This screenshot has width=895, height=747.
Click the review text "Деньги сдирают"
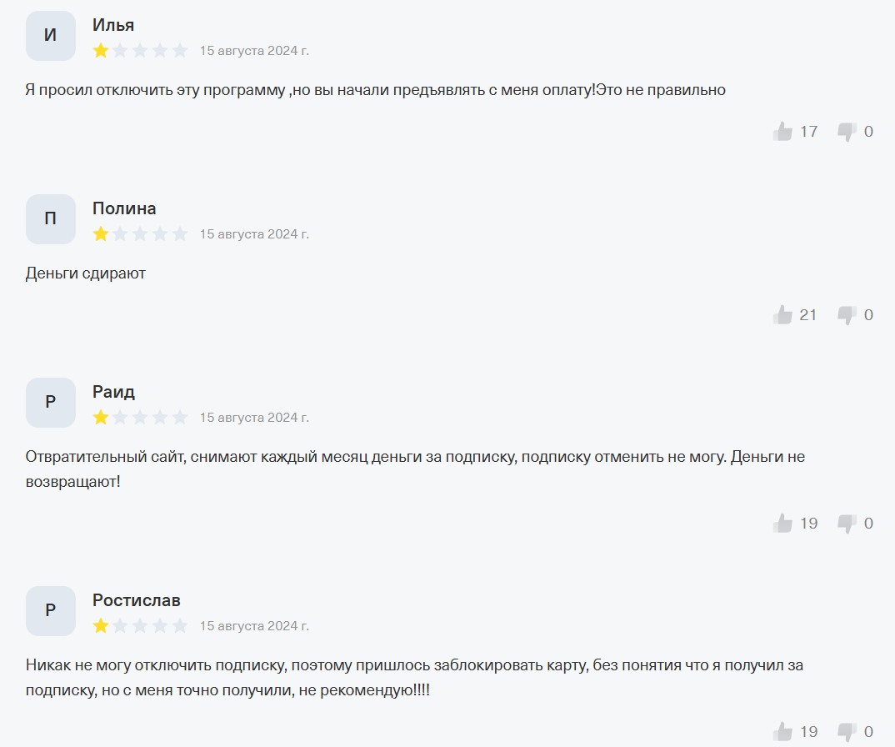pyautogui.click(x=86, y=273)
